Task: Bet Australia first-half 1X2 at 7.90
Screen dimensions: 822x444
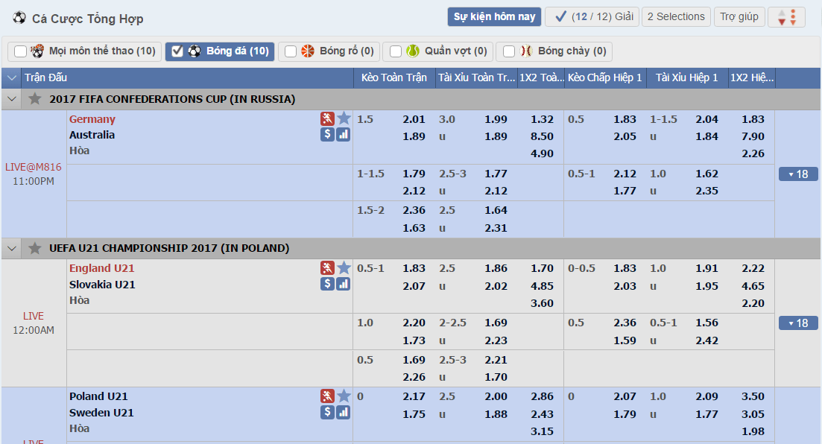Action: pos(753,136)
